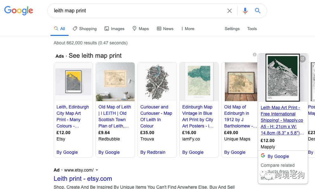Start voice search with microphone icon
This screenshot has width=315, height=189.
click(x=245, y=11)
